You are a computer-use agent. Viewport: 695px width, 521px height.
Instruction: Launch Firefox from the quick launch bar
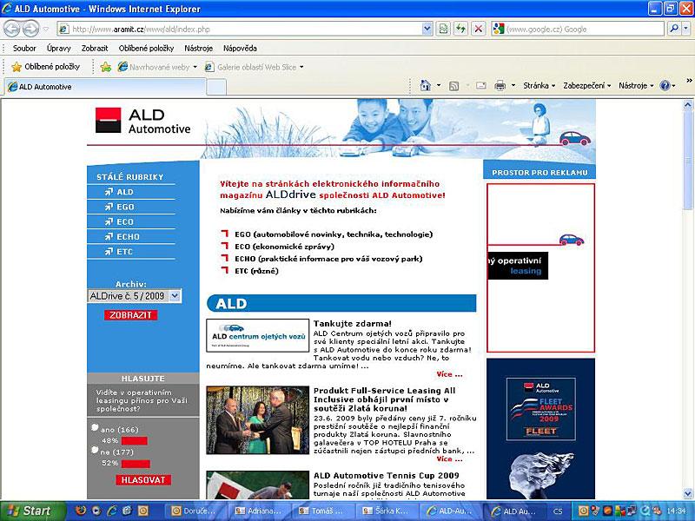click(81, 511)
